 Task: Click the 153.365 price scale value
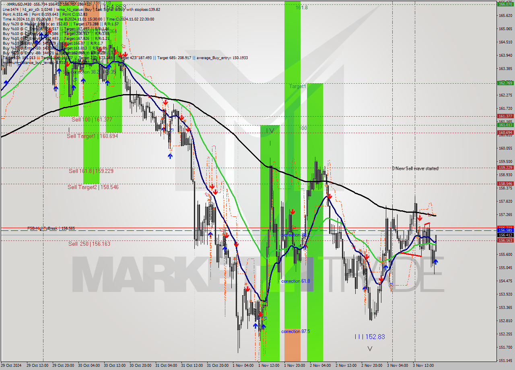(x=505, y=307)
